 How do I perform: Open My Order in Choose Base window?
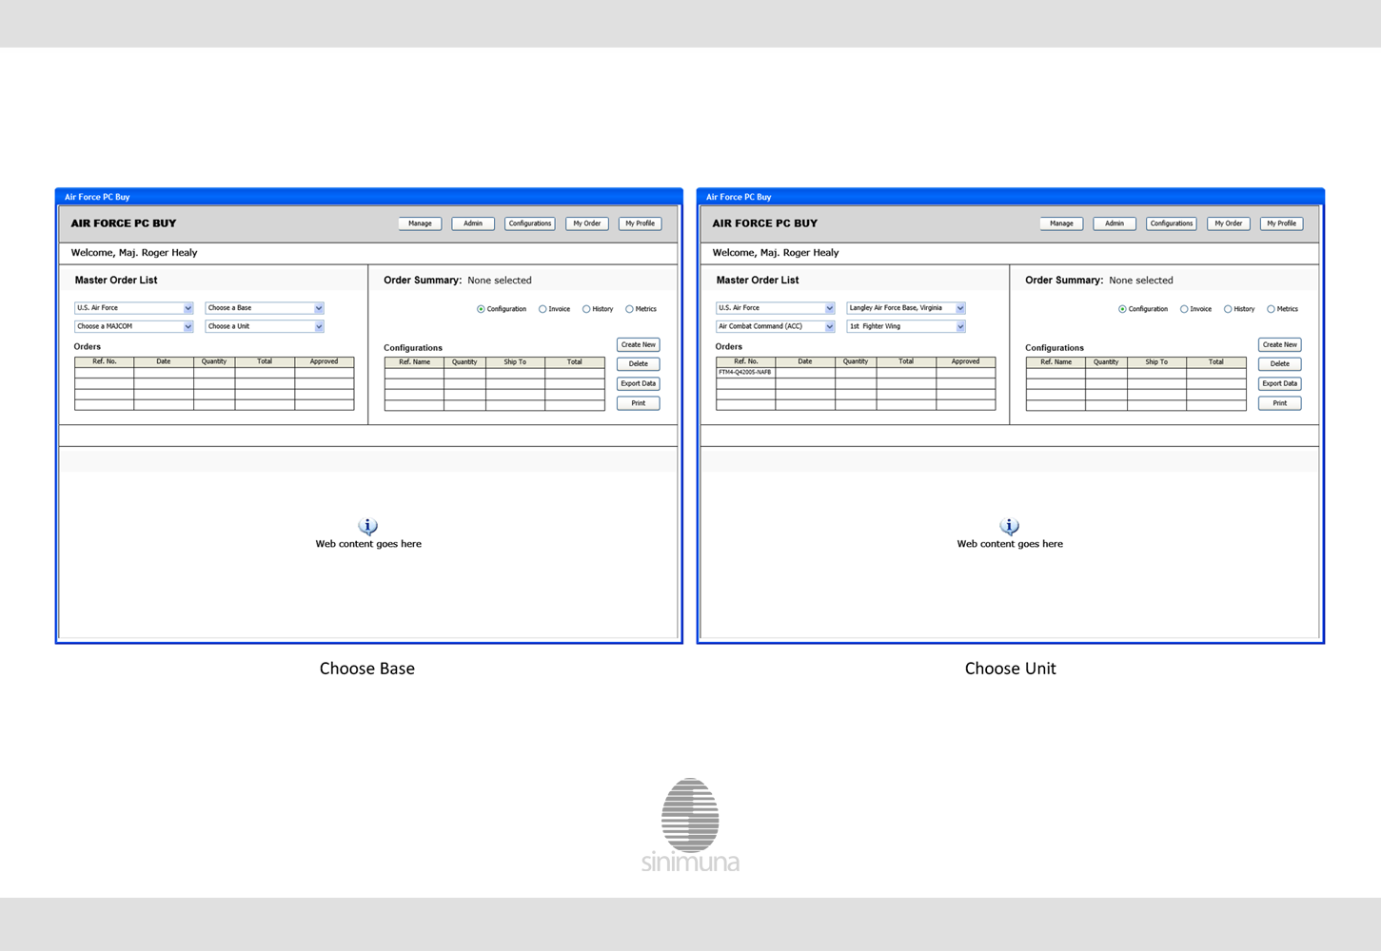click(x=587, y=223)
